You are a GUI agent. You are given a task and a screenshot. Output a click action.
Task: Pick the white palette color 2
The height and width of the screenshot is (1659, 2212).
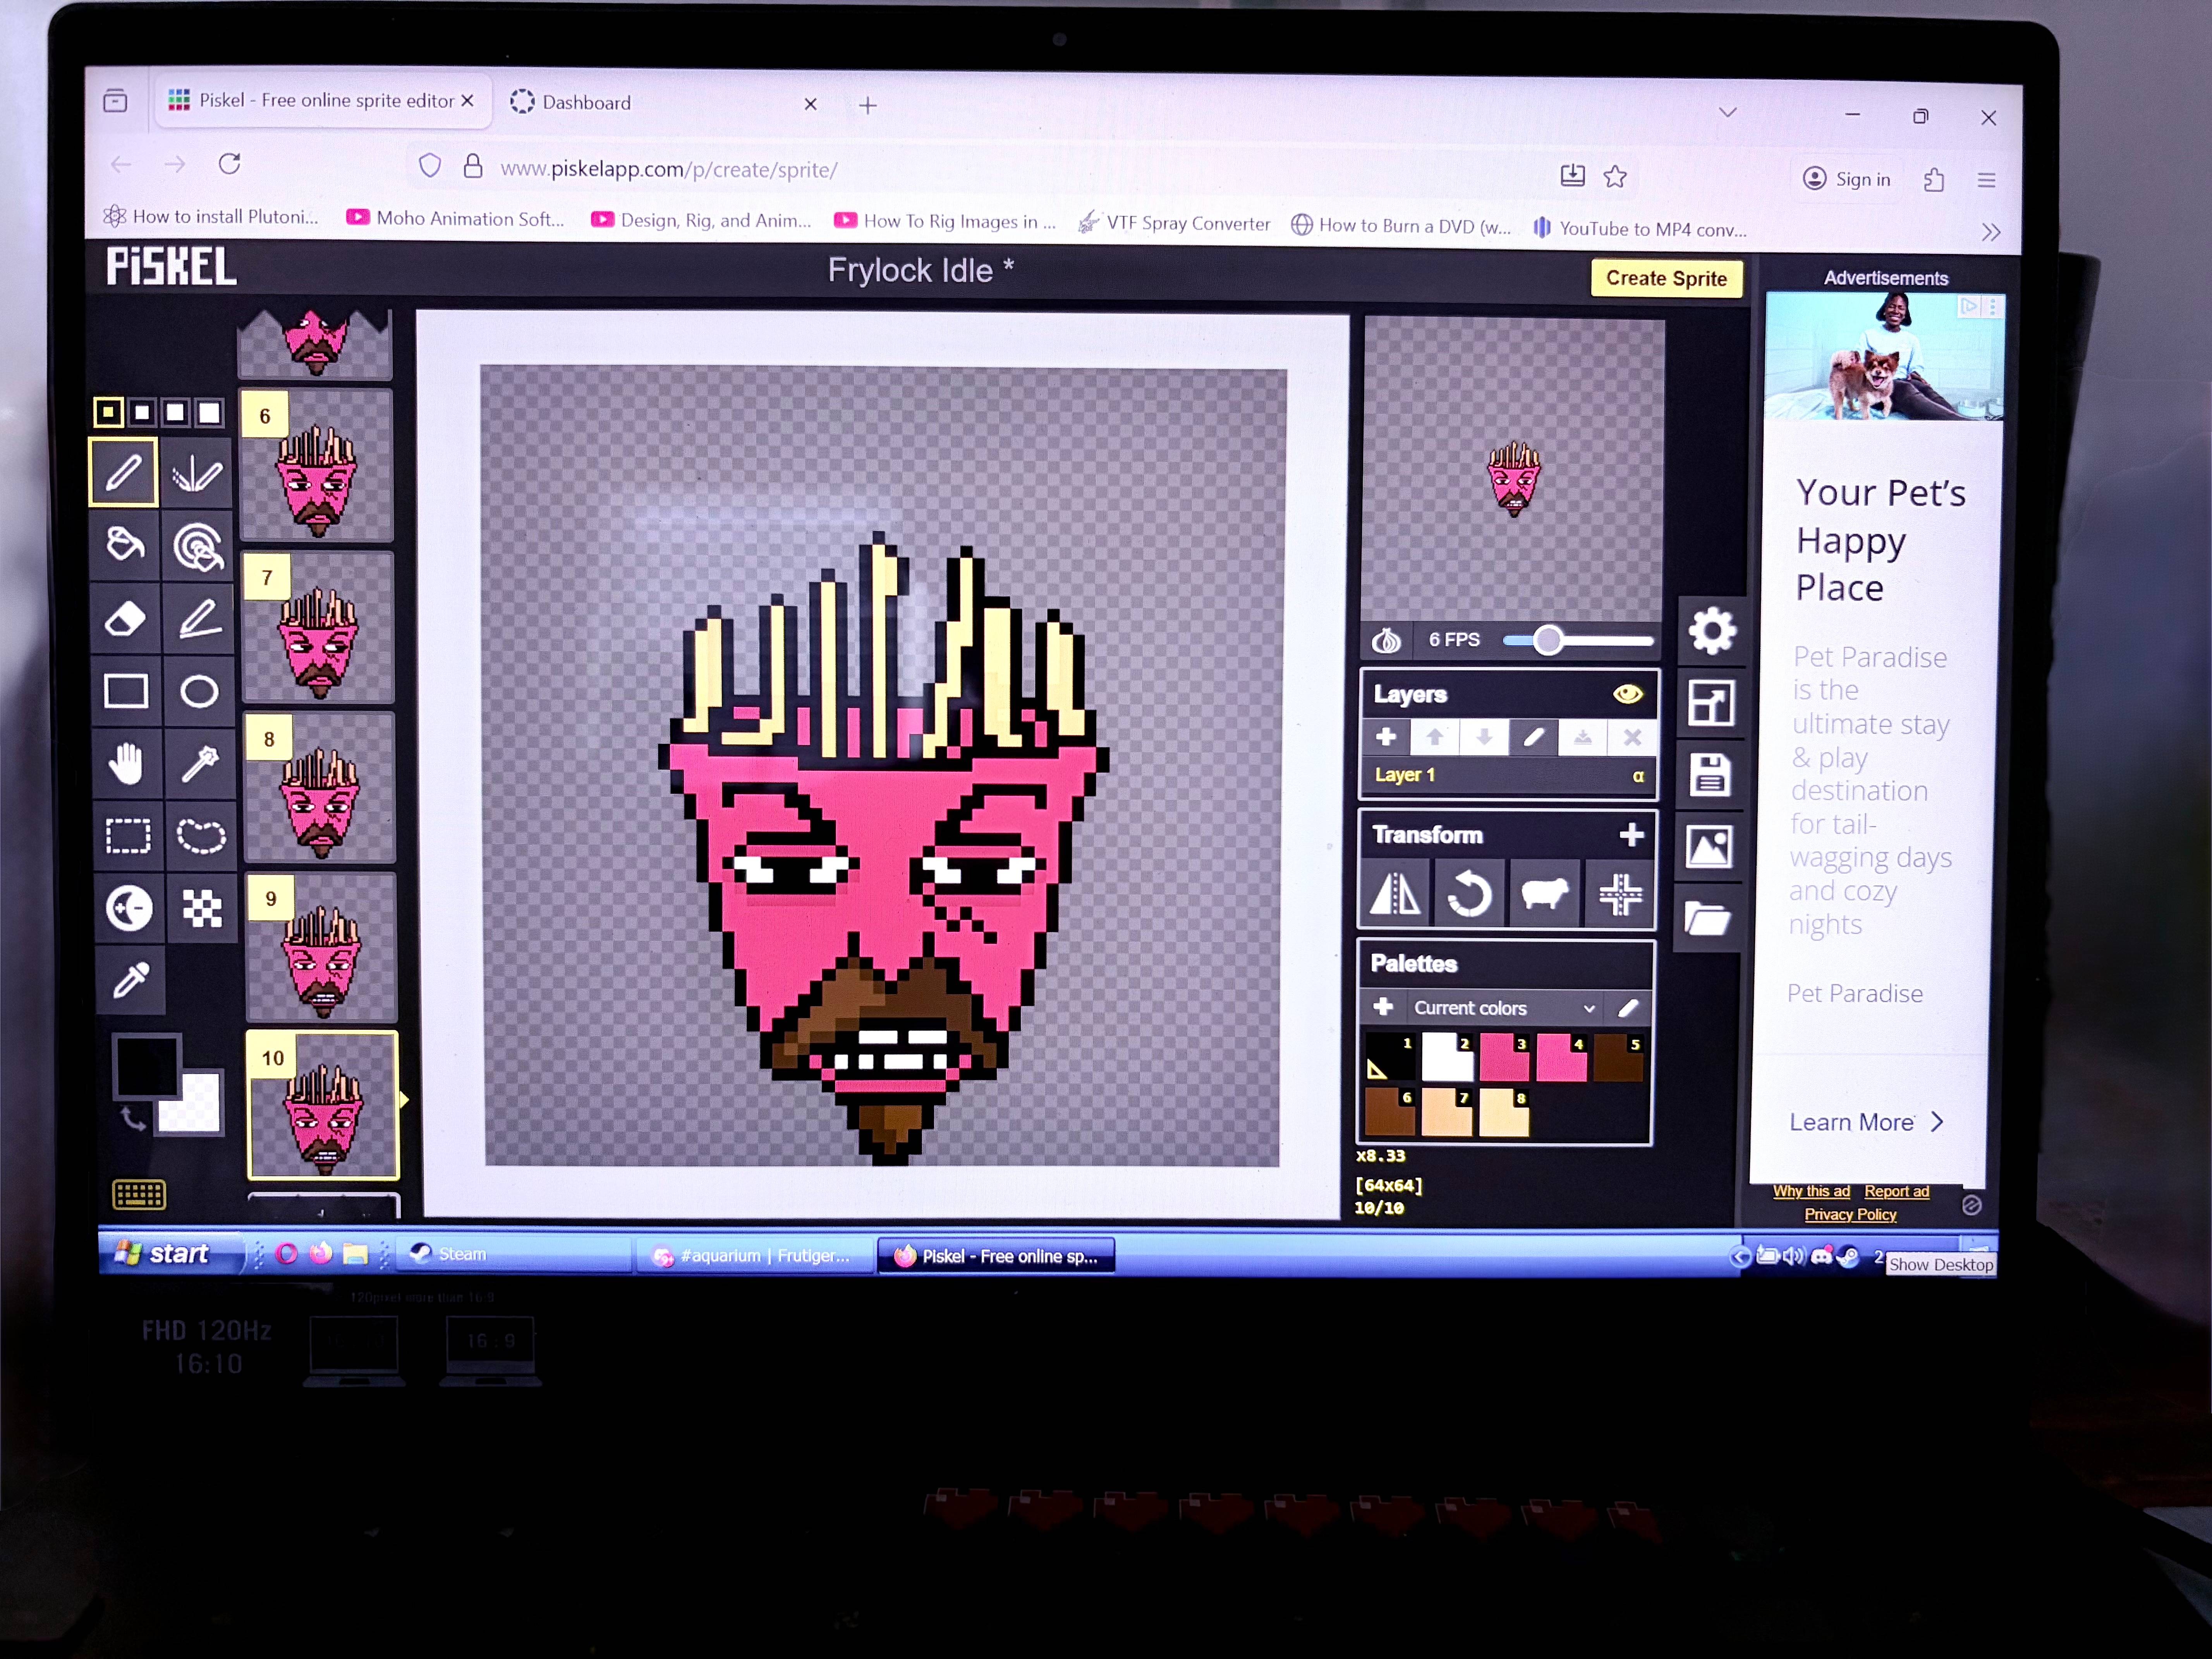(1447, 1057)
